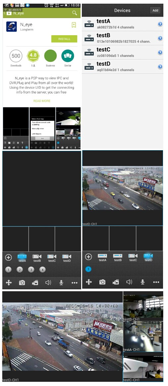Expand details arrow for testC device

coord(160,52)
